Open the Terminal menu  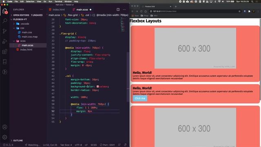point(58,2)
